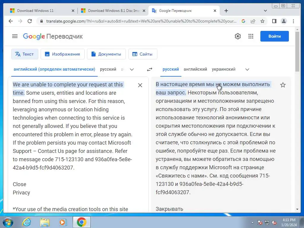Open a new browser tab

pos(226,11)
